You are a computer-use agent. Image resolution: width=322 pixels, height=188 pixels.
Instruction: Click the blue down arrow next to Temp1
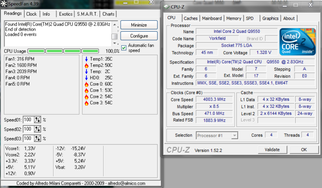click(x=87, y=59)
